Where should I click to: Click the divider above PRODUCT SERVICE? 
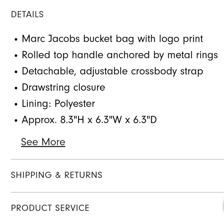pyautogui.click(x=117, y=192)
